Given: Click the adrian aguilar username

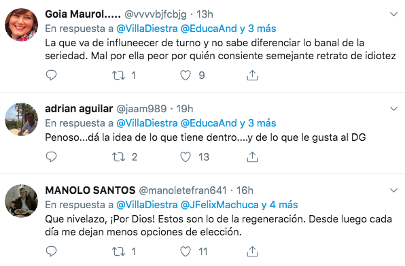Looking at the screenshot, I should pyautogui.click(x=79, y=109).
